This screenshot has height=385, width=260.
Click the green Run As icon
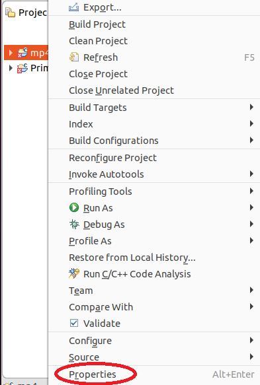pos(74,208)
